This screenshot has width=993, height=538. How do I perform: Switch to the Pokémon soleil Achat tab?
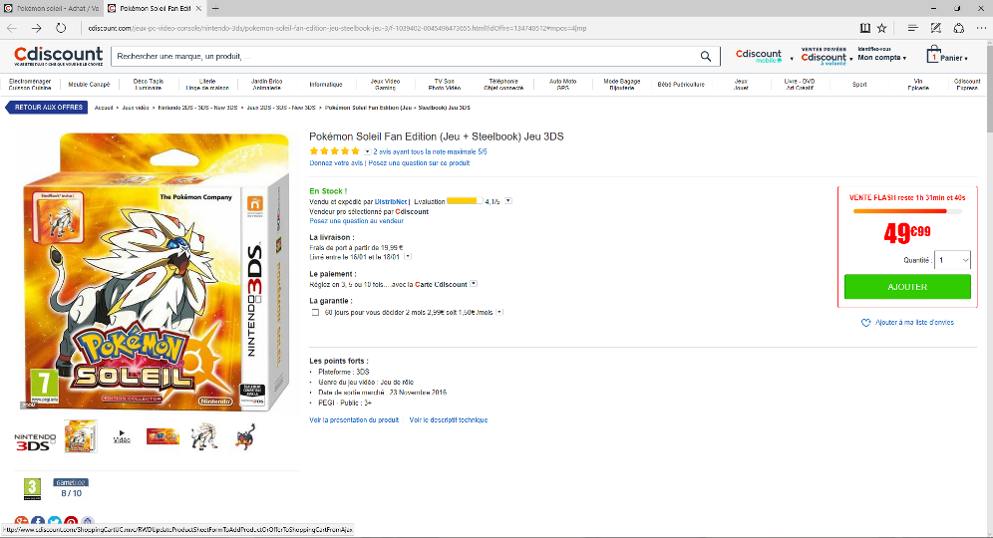[x=50, y=8]
